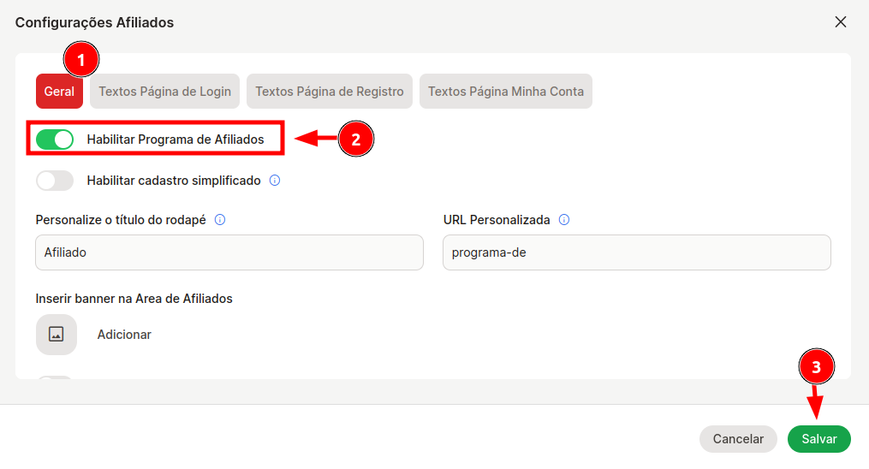Image resolution: width=869 pixels, height=469 pixels.
Task: Close the Configurações Afiliados dialog with X
Action: (840, 22)
